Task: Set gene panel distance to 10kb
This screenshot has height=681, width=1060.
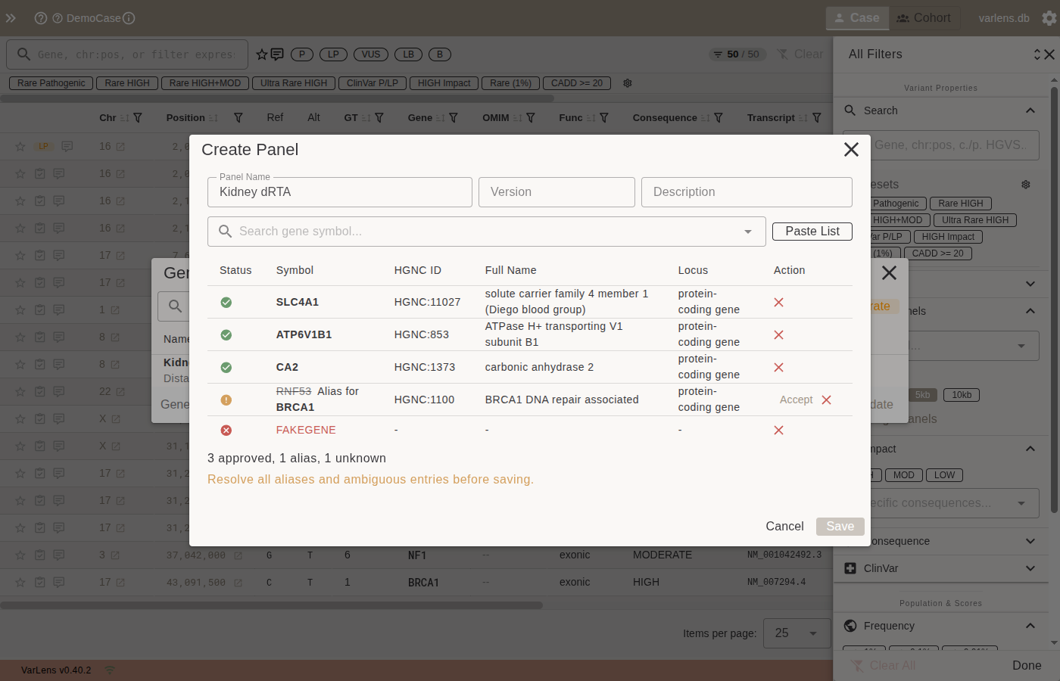Action: [x=961, y=394]
